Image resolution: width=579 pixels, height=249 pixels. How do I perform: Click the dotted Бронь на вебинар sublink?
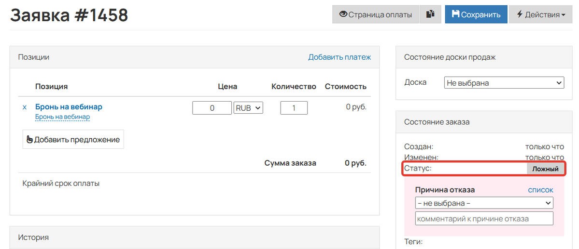point(63,117)
